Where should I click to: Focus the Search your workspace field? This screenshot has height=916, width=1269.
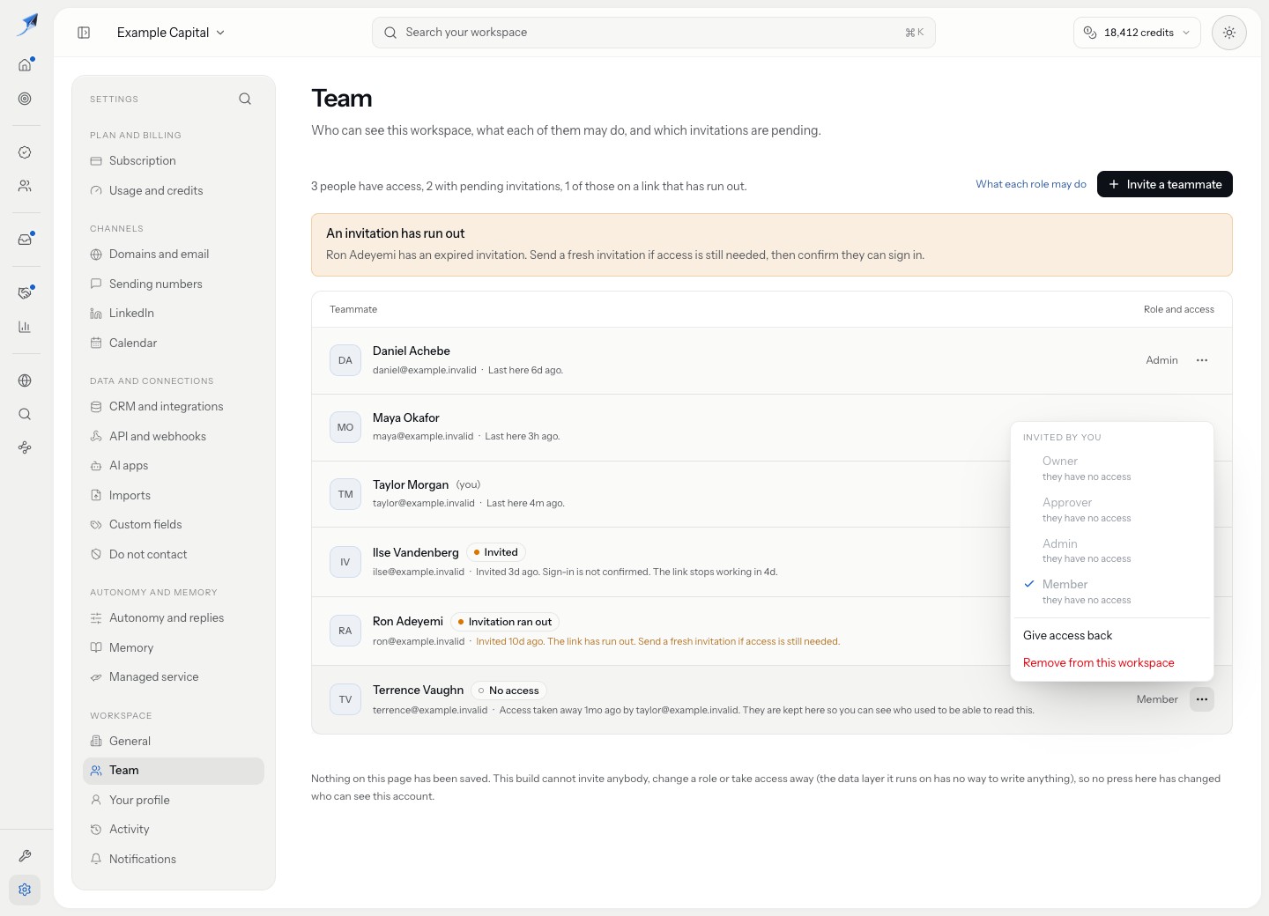coord(653,33)
